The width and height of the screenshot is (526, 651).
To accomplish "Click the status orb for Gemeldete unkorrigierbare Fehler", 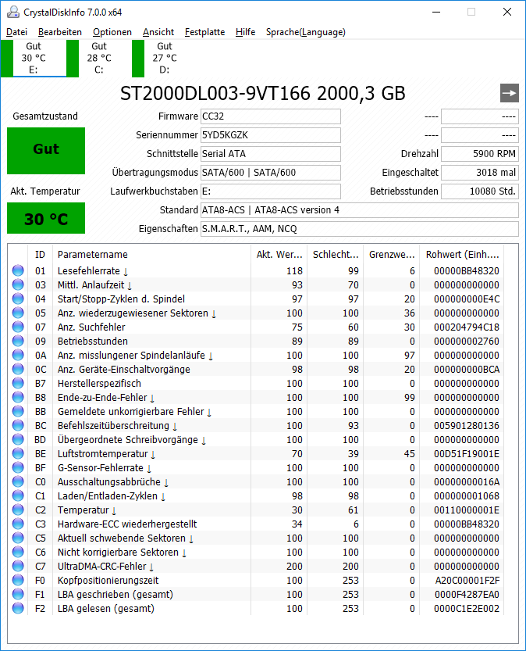I will click(18, 411).
